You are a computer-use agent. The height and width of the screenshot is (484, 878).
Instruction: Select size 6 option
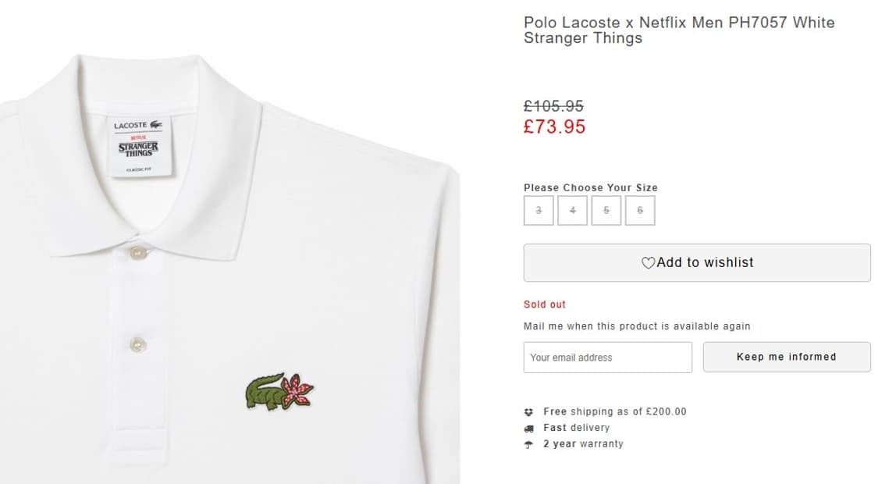(x=640, y=211)
